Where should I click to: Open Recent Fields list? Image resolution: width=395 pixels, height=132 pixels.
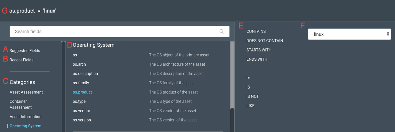click(x=21, y=60)
